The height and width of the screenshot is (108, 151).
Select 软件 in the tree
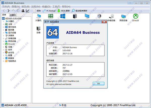[x=10, y=50]
